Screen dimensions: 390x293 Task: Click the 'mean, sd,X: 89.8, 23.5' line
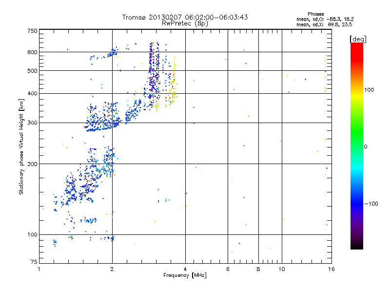click(x=324, y=24)
